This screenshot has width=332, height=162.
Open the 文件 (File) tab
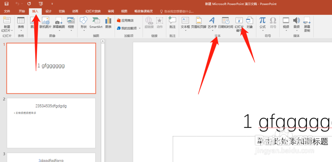tap(7, 11)
